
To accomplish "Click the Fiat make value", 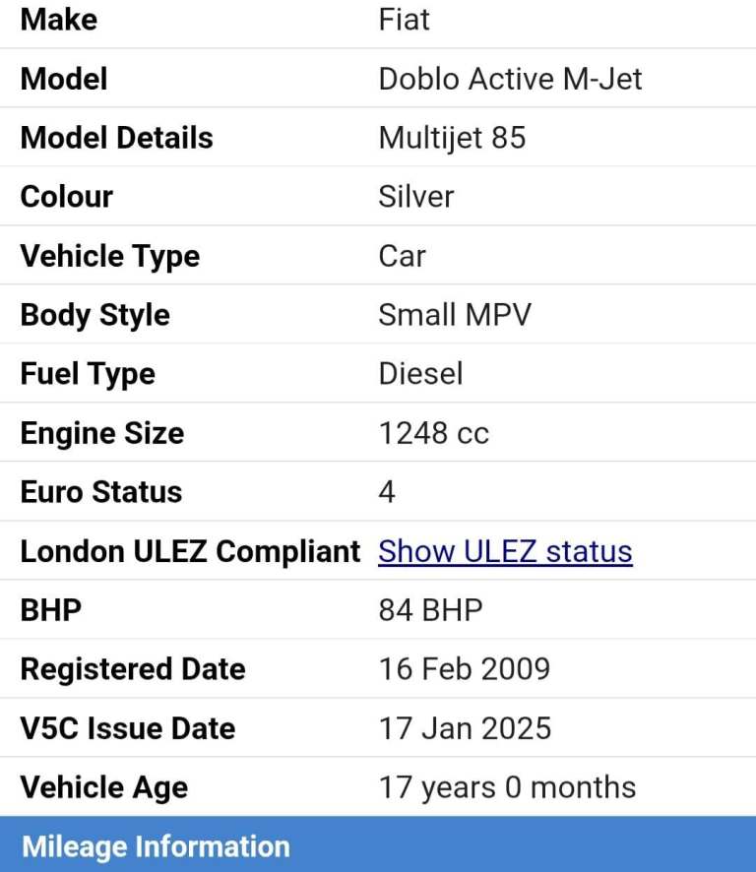I will (405, 20).
